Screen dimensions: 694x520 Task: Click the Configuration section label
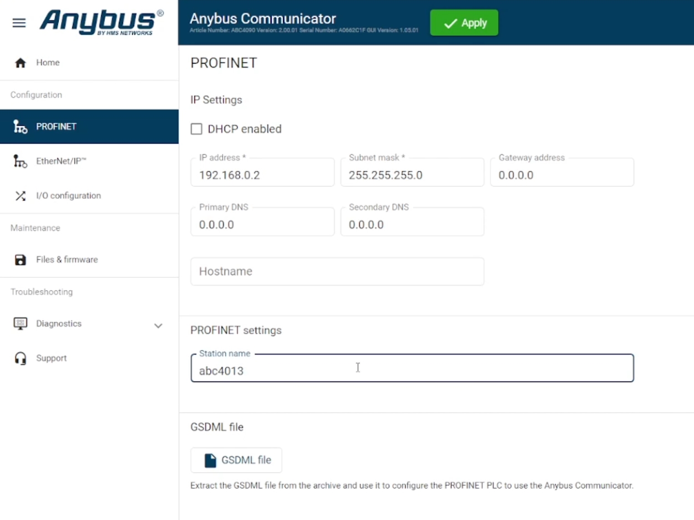(x=37, y=95)
